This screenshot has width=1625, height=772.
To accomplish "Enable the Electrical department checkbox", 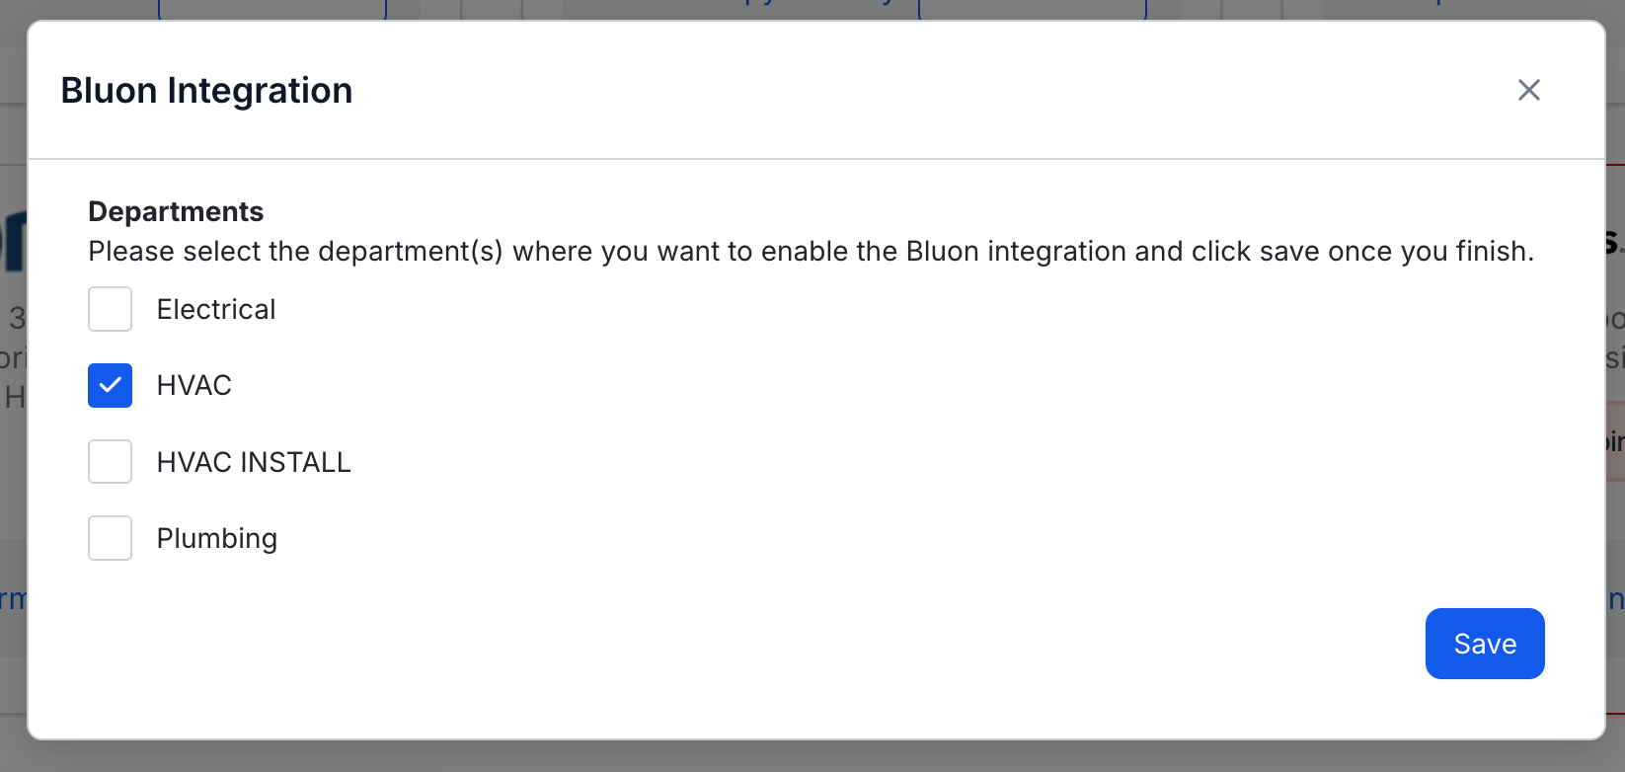I will click(110, 309).
